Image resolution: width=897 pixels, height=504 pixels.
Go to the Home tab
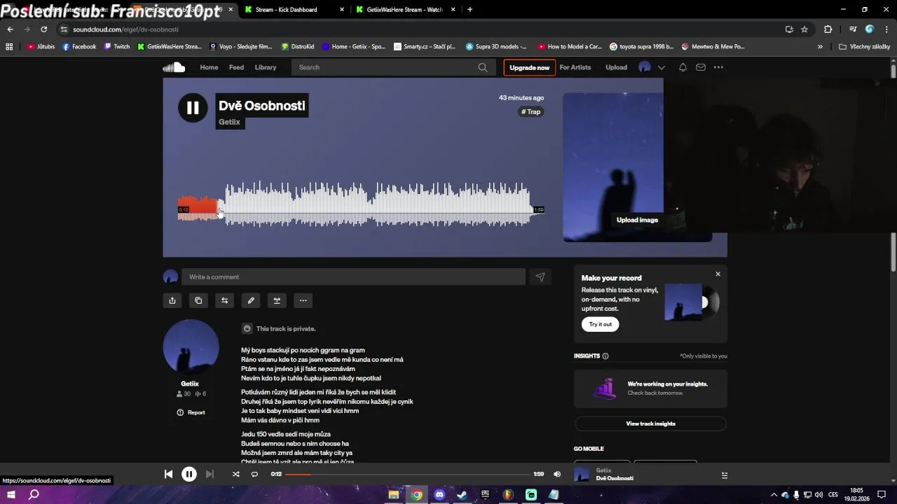(x=209, y=67)
